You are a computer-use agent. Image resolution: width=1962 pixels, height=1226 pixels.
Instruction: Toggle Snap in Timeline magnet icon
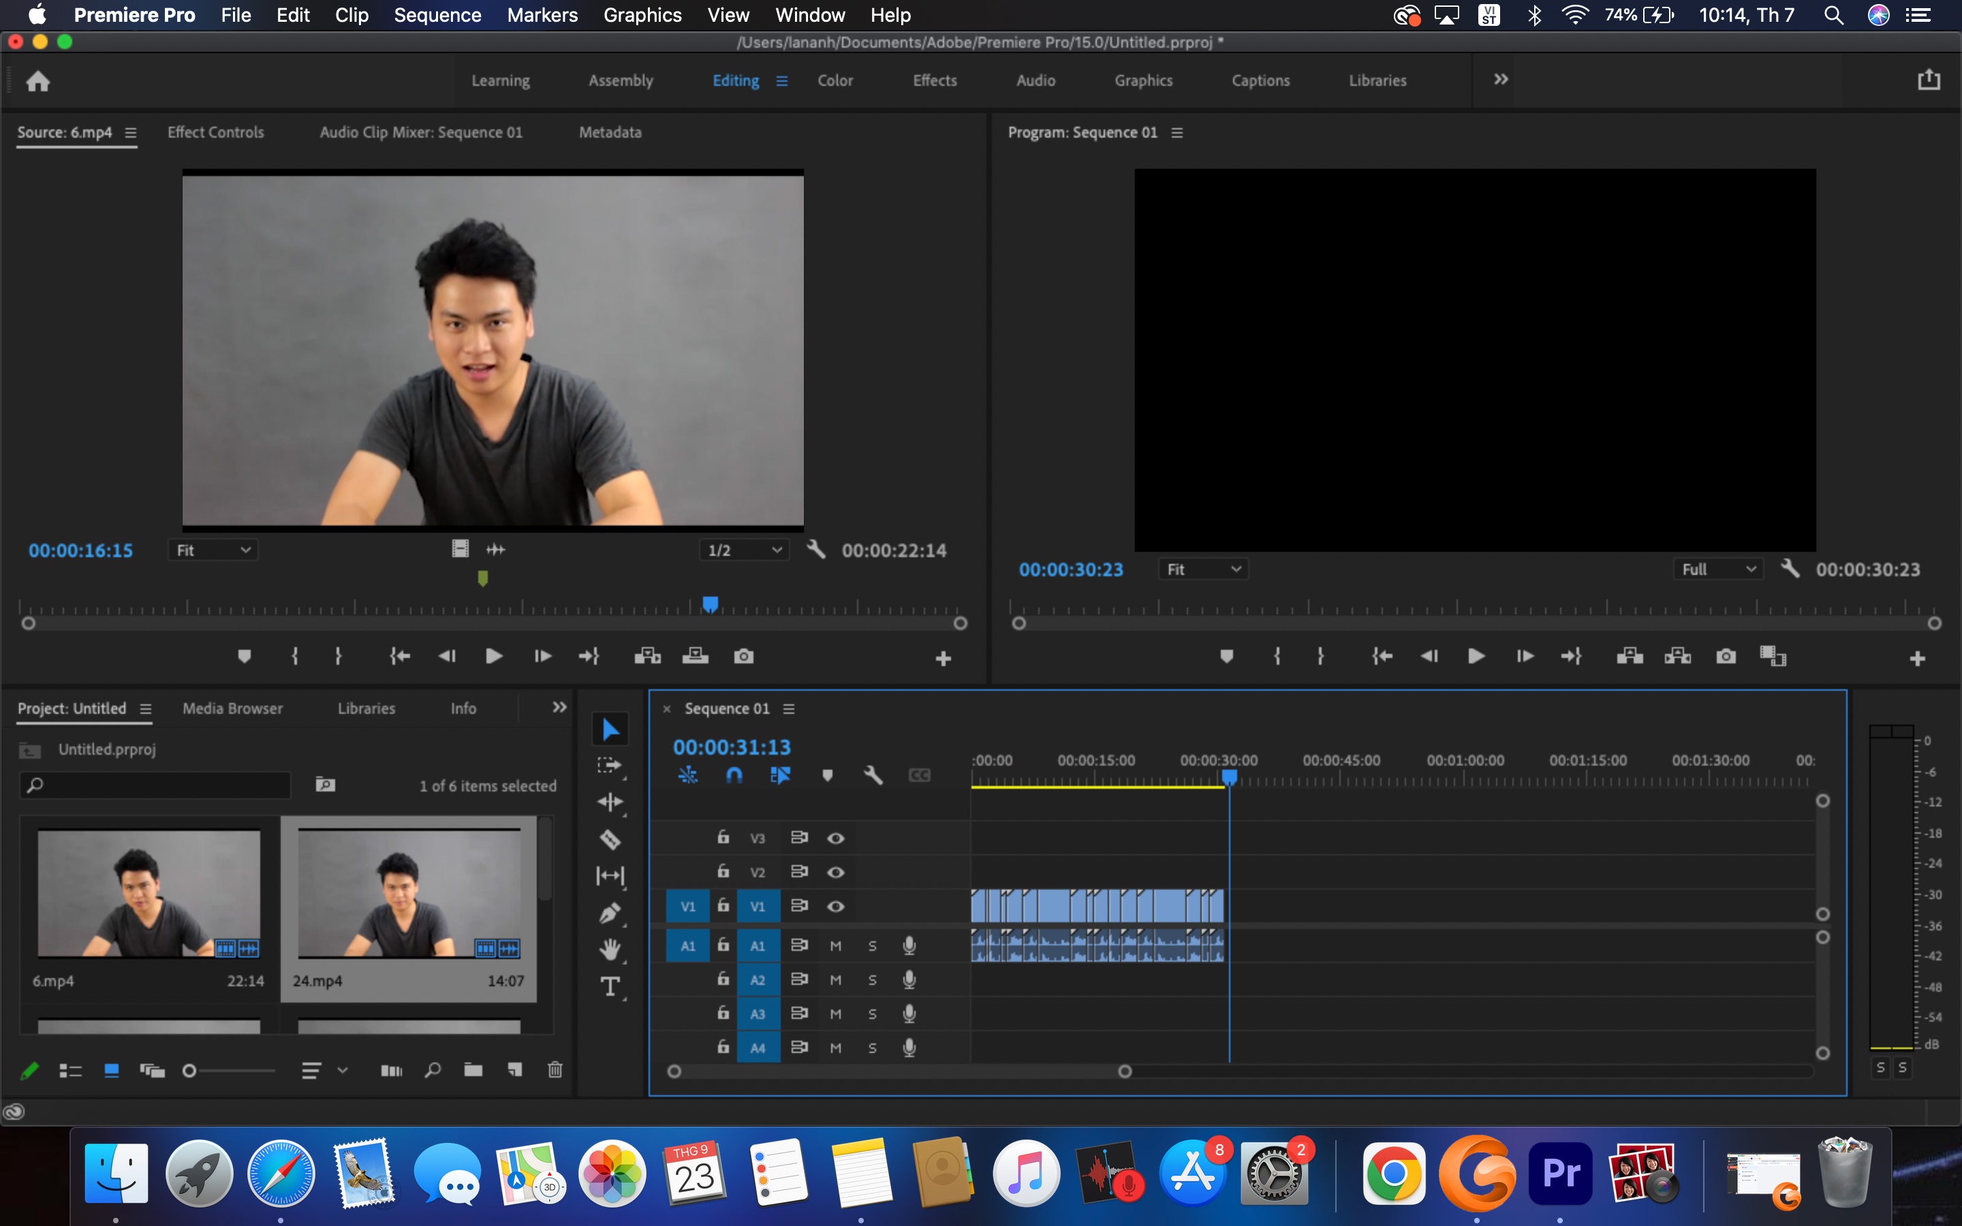pyautogui.click(x=734, y=775)
